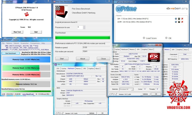
Task: Click the Quit button in CPUmark
Action: pos(36,32)
